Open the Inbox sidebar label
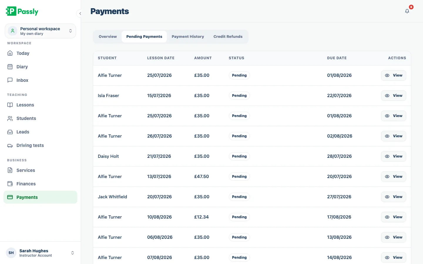The image size is (423, 264). (x=22, y=80)
